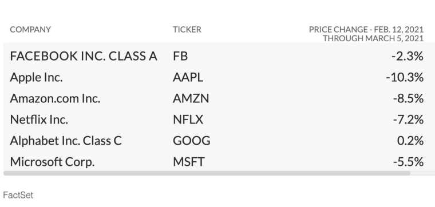Click the TICKER column header

(187, 29)
